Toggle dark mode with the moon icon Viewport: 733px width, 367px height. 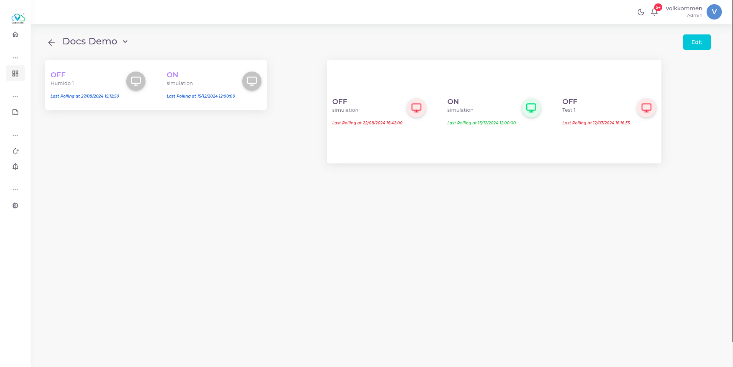pos(641,12)
